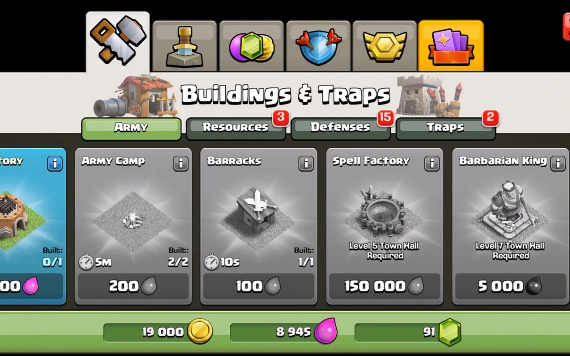Open the sword pedestal decorations tab
Viewport: 570px width, 356px height.
pos(185,46)
